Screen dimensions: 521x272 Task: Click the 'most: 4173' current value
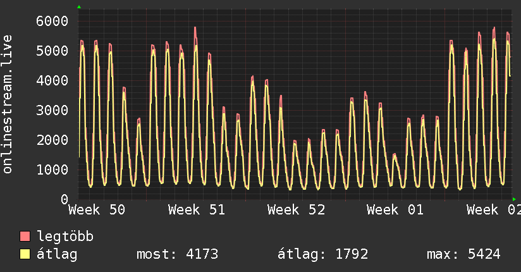pos(177,254)
